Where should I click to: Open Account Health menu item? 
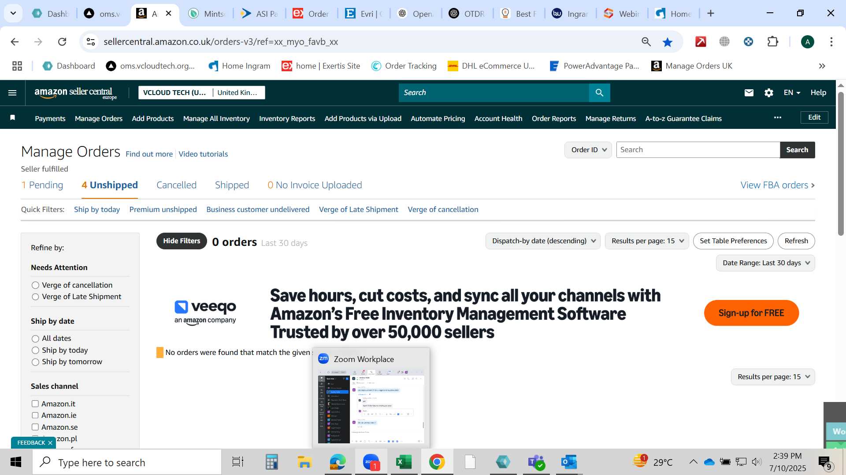pyautogui.click(x=498, y=118)
